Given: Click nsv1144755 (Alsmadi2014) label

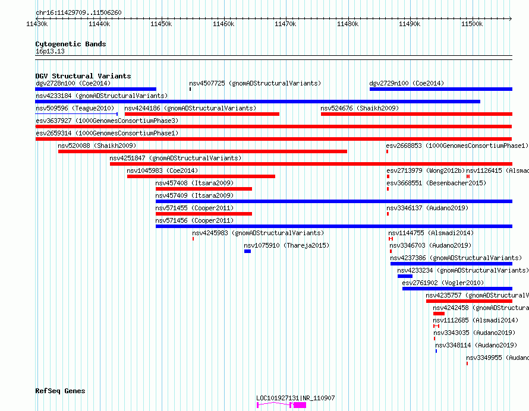Looking at the screenshot, I should coord(431,233).
